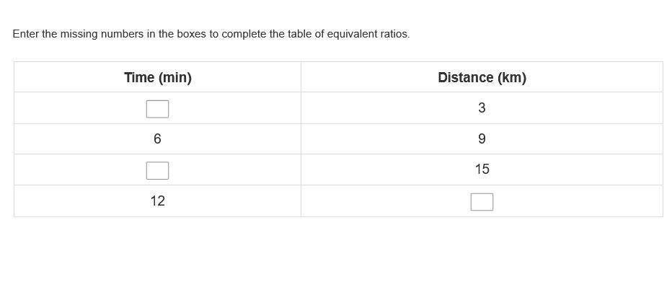The width and height of the screenshot is (672, 290).
Task: Click the empty Time box beside distance 15
Action: pyautogui.click(x=157, y=171)
